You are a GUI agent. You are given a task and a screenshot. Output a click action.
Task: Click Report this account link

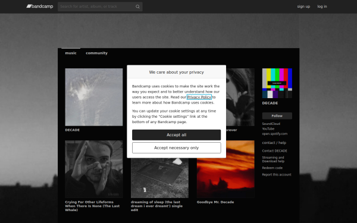(277, 175)
